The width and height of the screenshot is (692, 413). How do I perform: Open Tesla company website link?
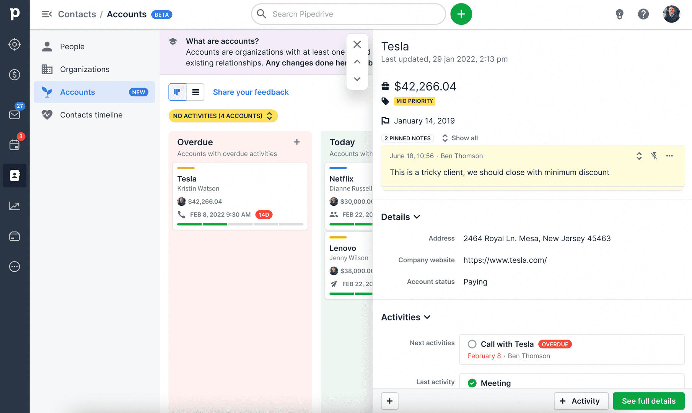(x=505, y=260)
